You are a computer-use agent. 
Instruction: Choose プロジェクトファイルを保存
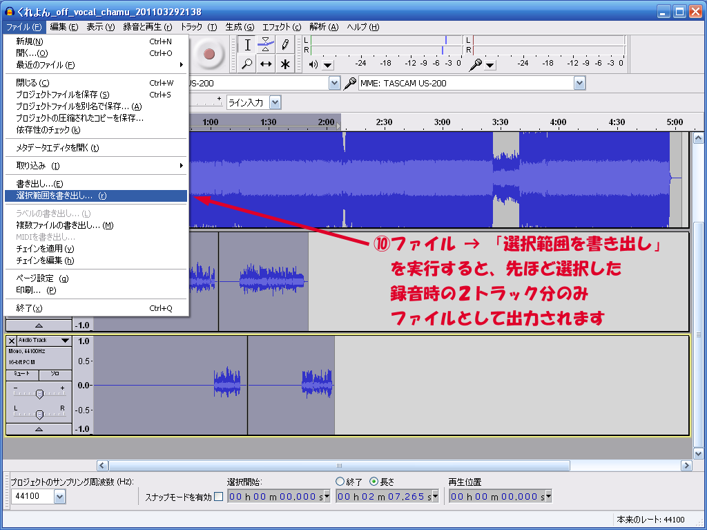click(x=95, y=95)
